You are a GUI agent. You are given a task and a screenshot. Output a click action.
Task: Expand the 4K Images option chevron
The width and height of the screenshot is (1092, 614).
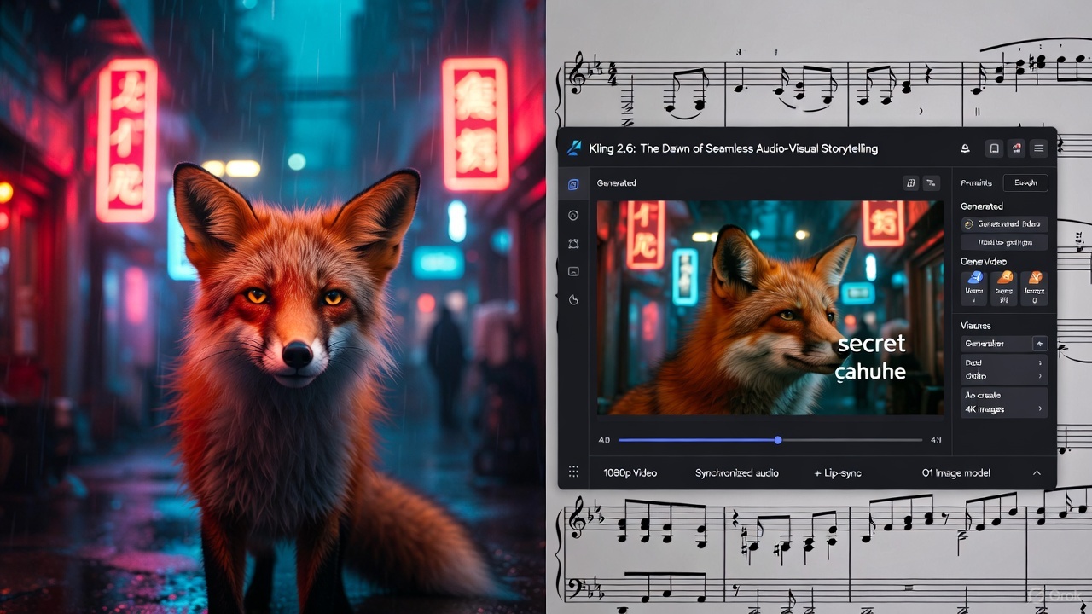(1040, 409)
